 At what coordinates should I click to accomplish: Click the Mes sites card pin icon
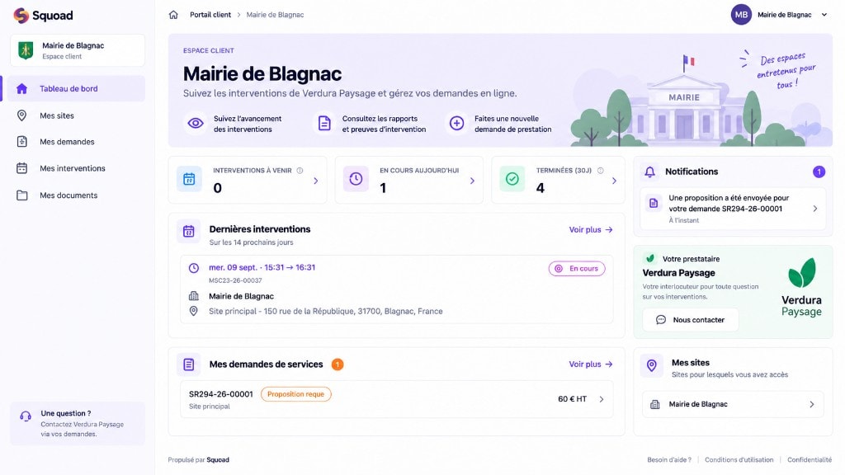pyautogui.click(x=652, y=365)
